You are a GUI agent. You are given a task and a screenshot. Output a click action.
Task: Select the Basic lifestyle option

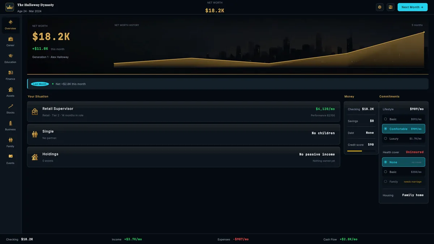tap(403, 119)
